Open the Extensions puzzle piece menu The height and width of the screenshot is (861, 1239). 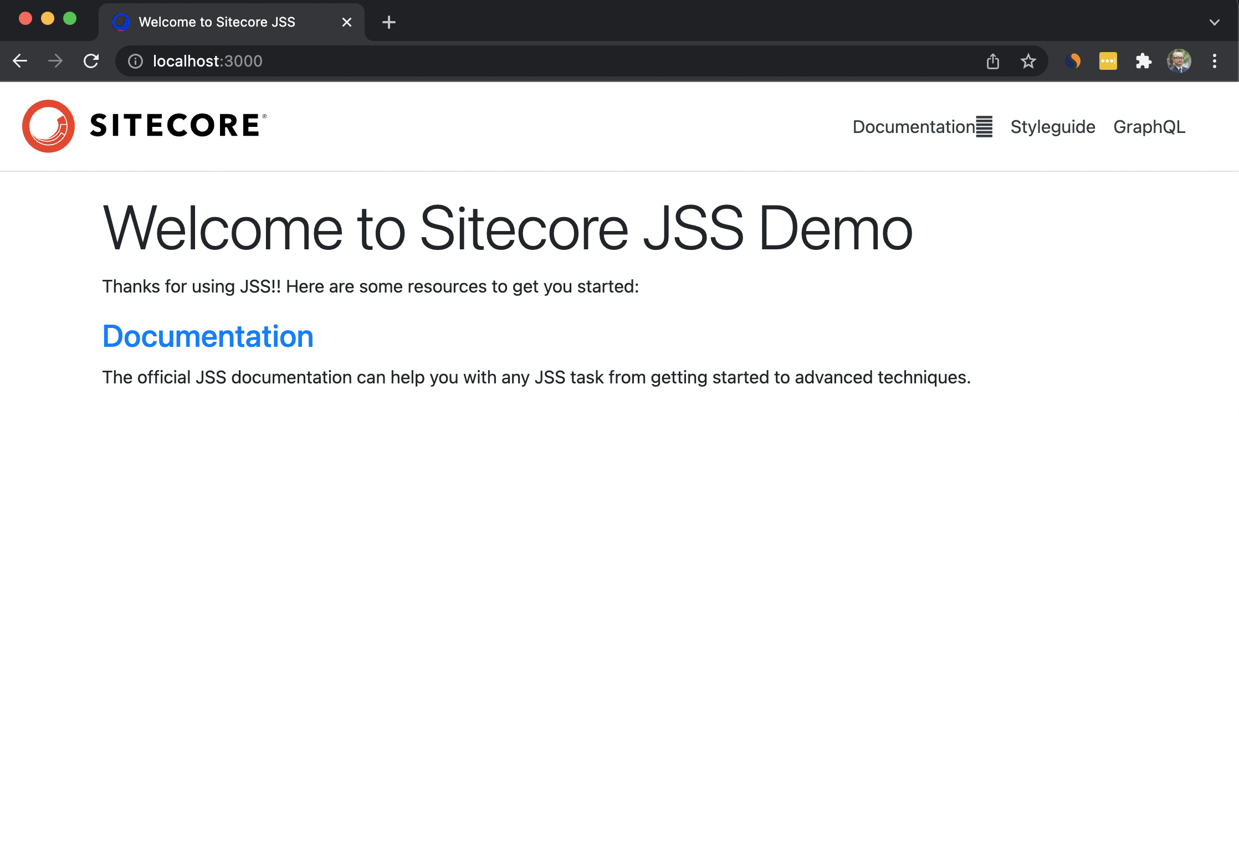coord(1143,61)
